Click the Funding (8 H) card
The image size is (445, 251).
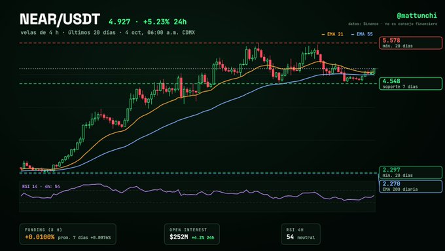68,234
